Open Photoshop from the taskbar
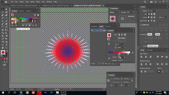Screen dimensions: 169x95 [x=51, y=93]
